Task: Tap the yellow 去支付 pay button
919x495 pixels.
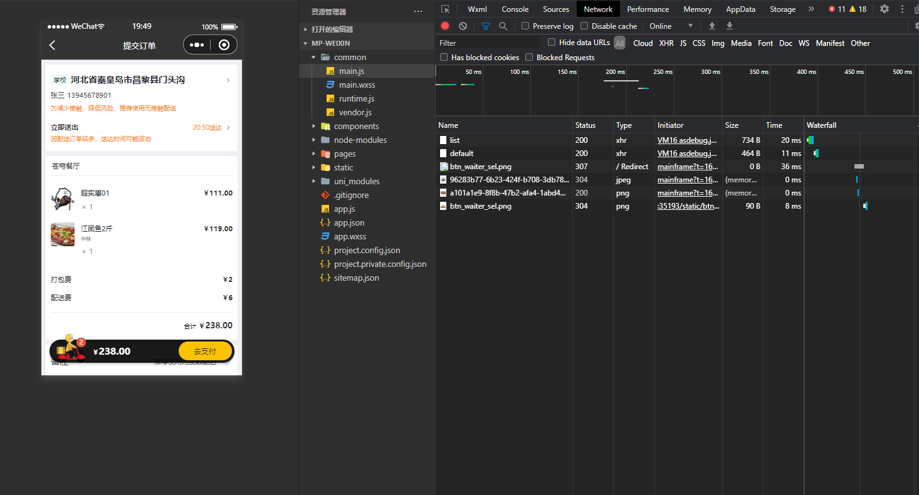Action: pos(205,352)
